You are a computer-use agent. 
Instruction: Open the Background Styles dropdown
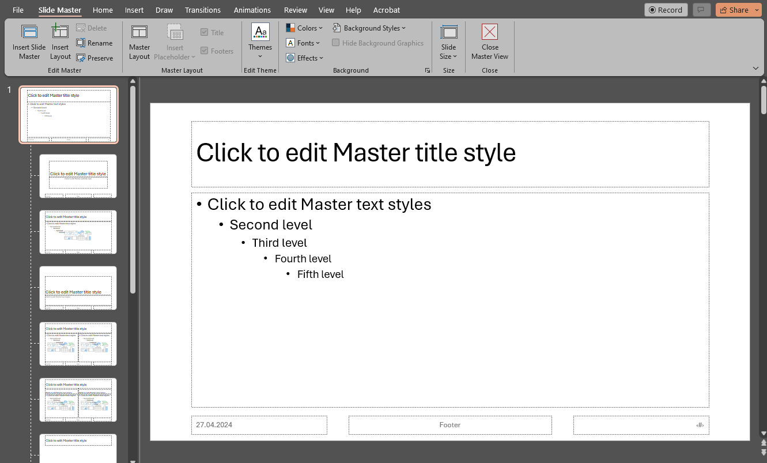tap(369, 27)
